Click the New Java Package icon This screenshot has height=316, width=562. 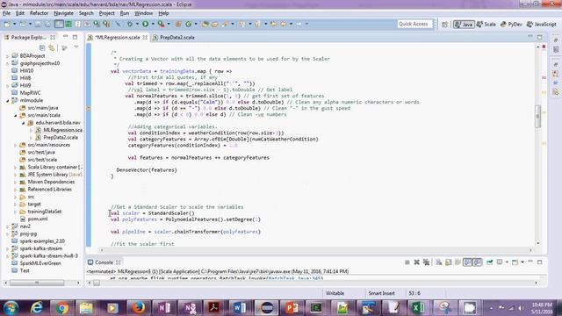pos(178,24)
